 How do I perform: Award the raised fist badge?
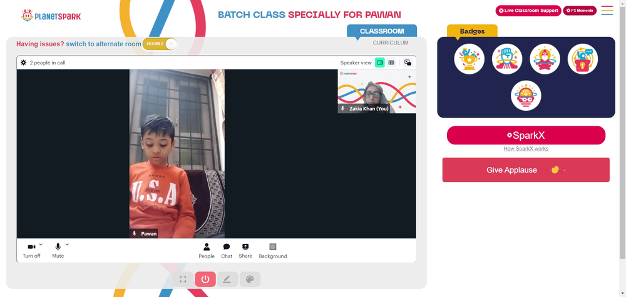point(507,59)
